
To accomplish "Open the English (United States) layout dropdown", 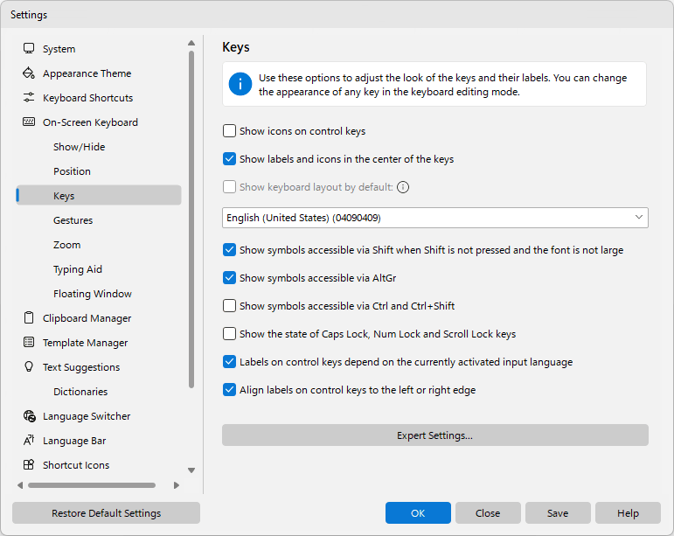I will click(435, 218).
